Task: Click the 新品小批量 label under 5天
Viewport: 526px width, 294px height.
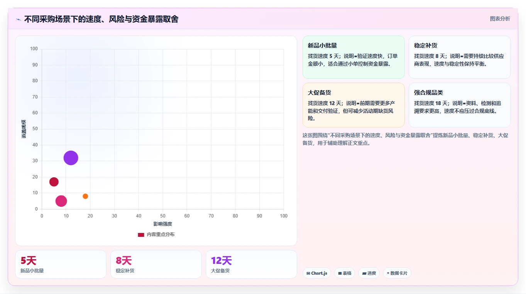Action: [x=32, y=271]
